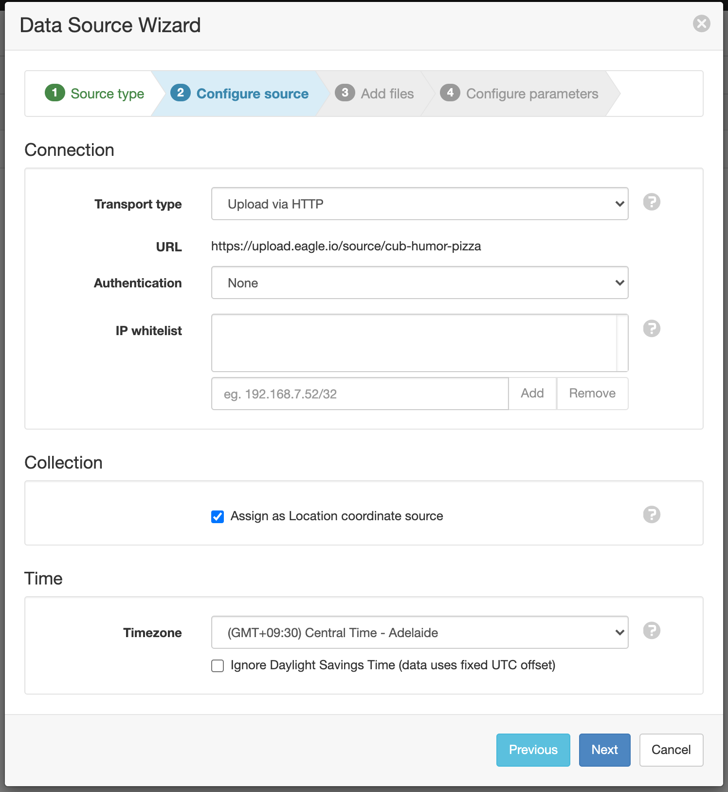Click step 1 number badge
Image resolution: width=728 pixels, height=792 pixels.
(55, 93)
